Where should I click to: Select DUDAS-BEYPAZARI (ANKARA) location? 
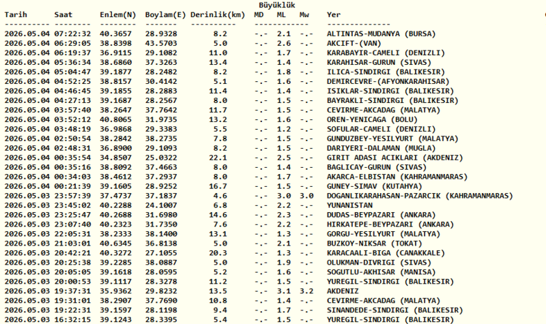click(x=382, y=215)
